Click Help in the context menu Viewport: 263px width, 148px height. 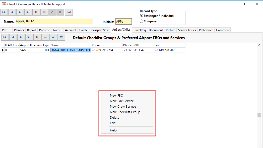[113, 130]
